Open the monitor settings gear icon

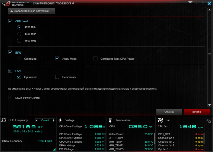209,121
